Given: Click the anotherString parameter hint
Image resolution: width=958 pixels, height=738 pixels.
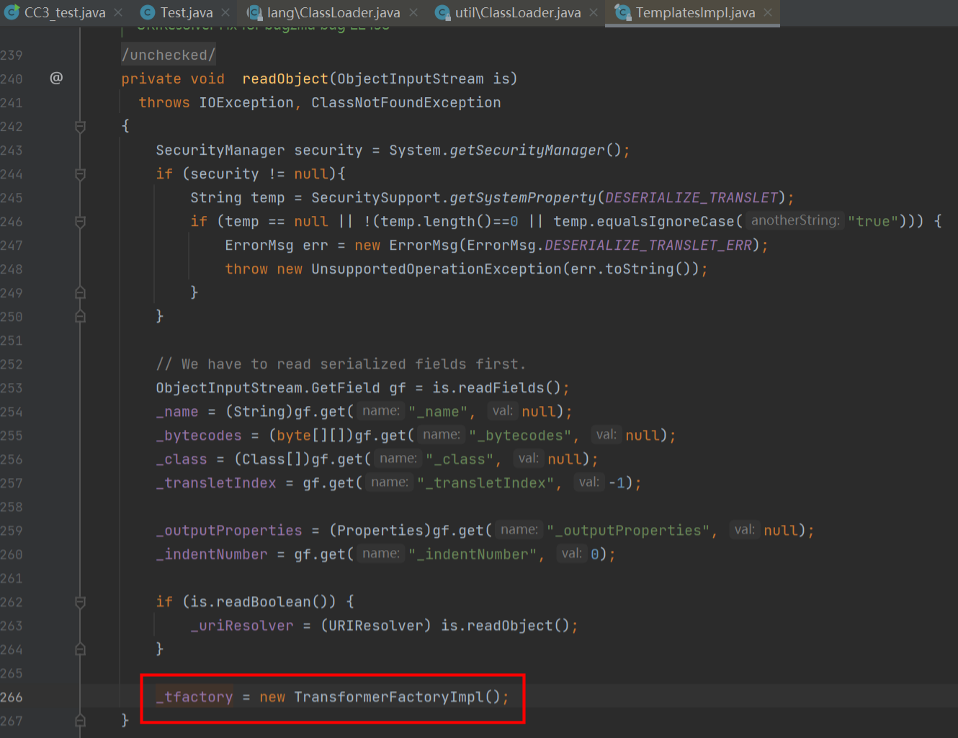Looking at the screenshot, I should point(794,220).
